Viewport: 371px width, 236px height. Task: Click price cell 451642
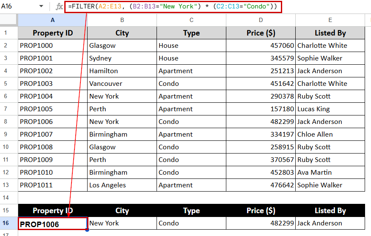click(261, 83)
